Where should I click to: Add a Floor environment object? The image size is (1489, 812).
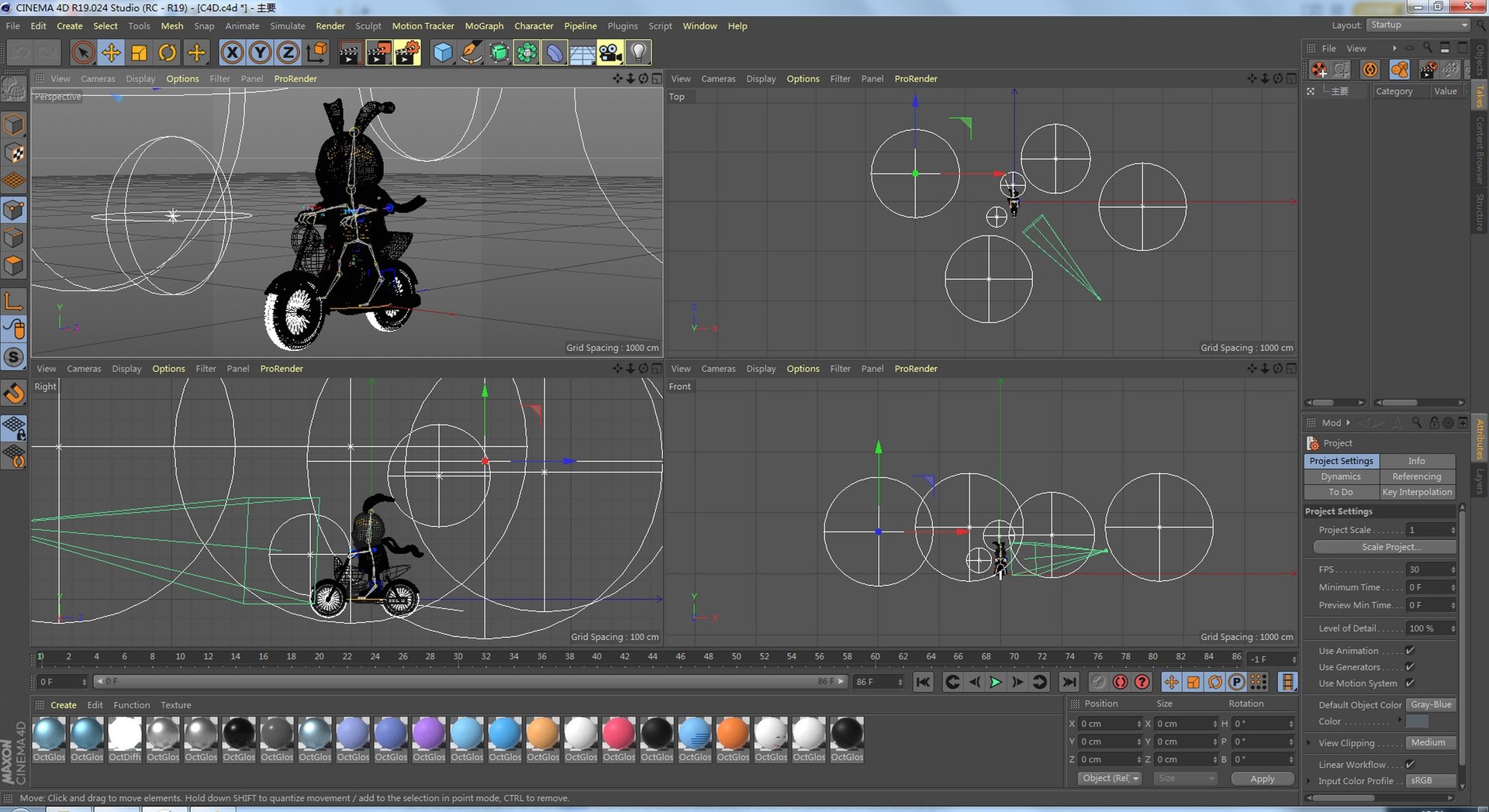[582, 53]
